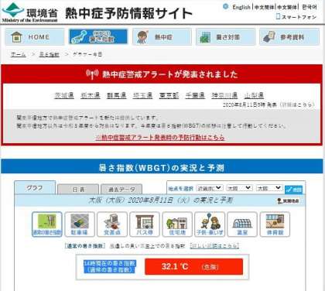
Task: Open the 熱中症 navigation menu item
Action: (x=162, y=37)
